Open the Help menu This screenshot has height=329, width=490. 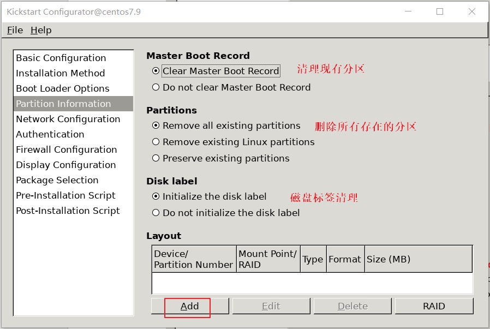(x=41, y=30)
